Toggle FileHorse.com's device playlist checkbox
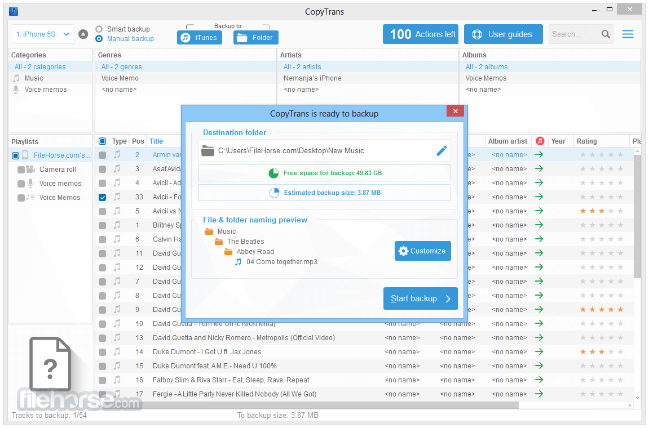Image resolution: width=649 pixels, height=428 pixels. pos(15,155)
